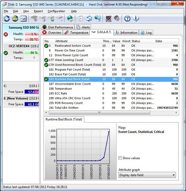Select the ECC Rate row
Screen dimensions: 186x191
(111, 93)
